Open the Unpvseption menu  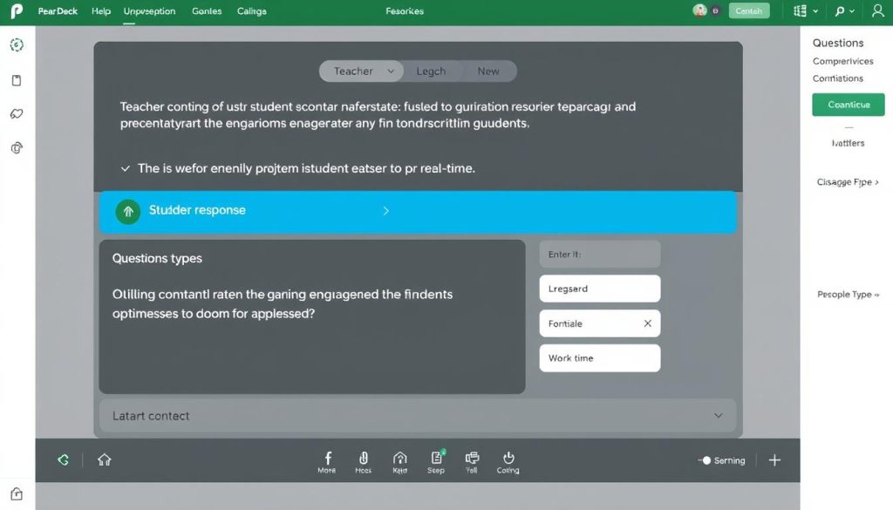(x=149, y=10)
